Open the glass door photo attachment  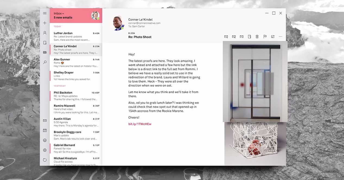coord(254,81)
